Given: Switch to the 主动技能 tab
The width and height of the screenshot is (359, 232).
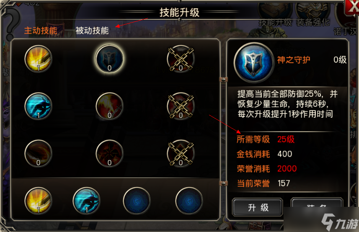Looking at the screenshot, I should [41, 31].
